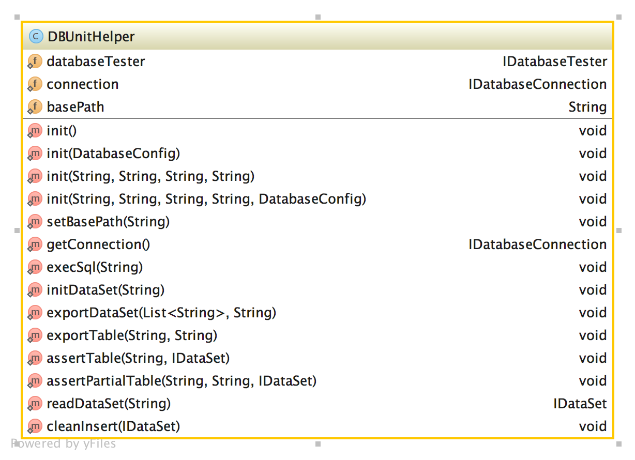Click void return type of execSql(String)

(593, 267)
